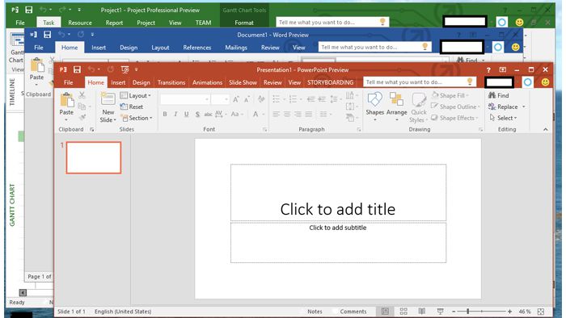
Task: Toggle Strikethrough in PowerPoint Font group
Action: pos(208,114)
